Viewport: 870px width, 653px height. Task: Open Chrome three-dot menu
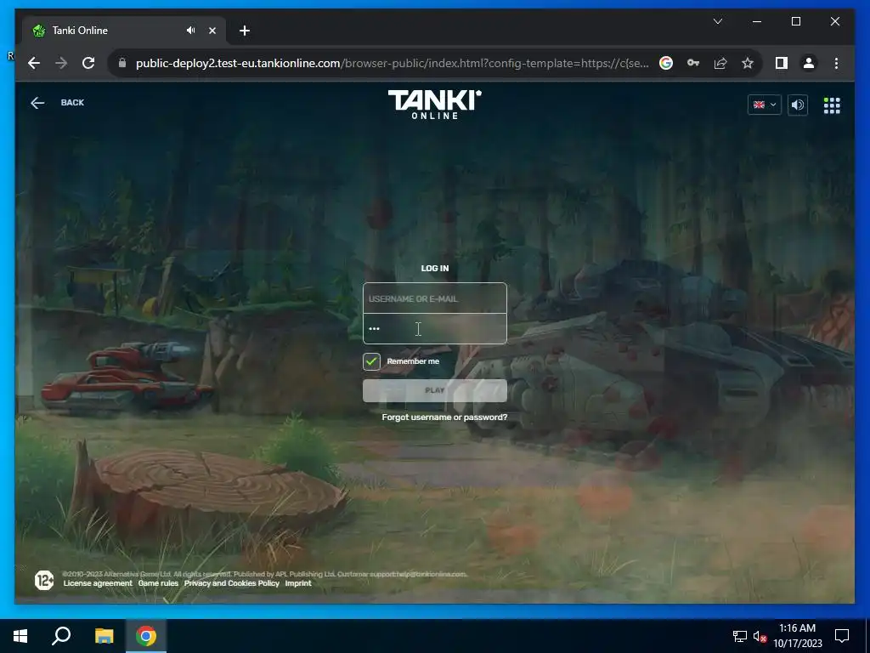[836, 63]
